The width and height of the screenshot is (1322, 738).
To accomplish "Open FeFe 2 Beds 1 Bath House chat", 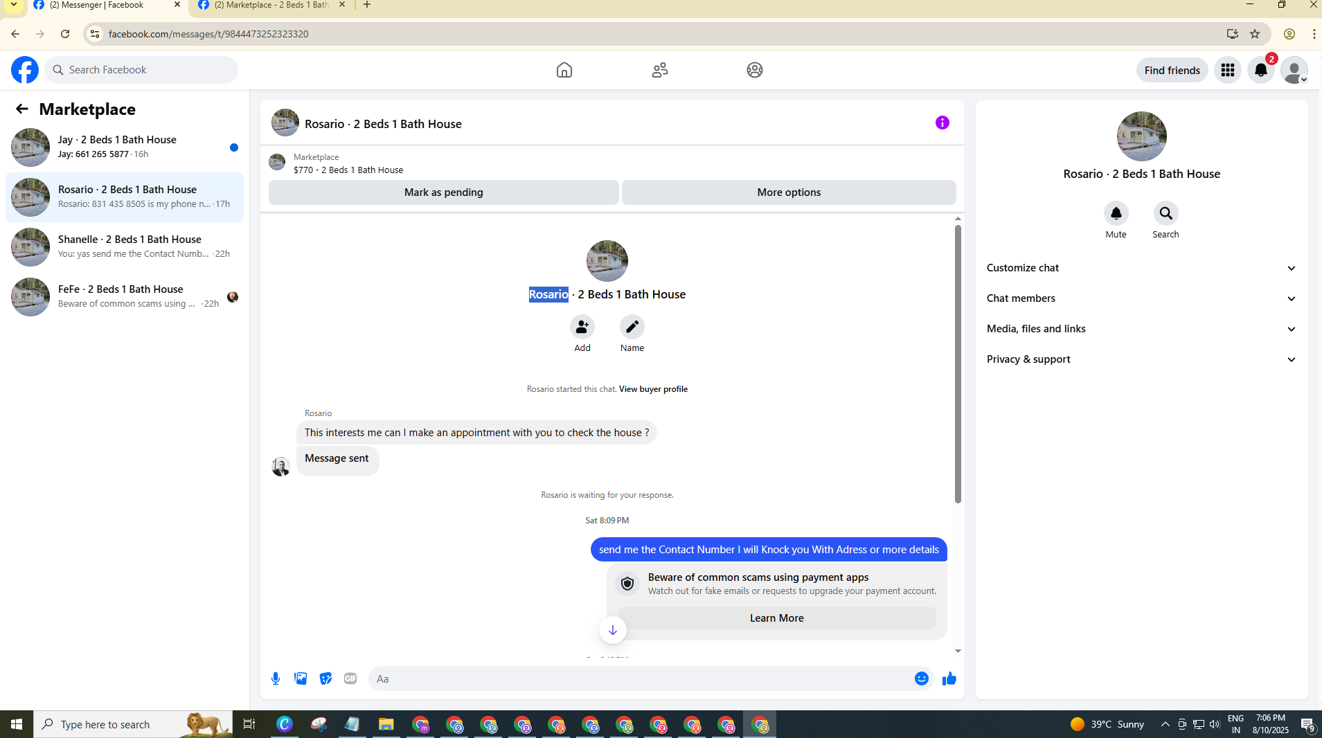I will [125, 297].
